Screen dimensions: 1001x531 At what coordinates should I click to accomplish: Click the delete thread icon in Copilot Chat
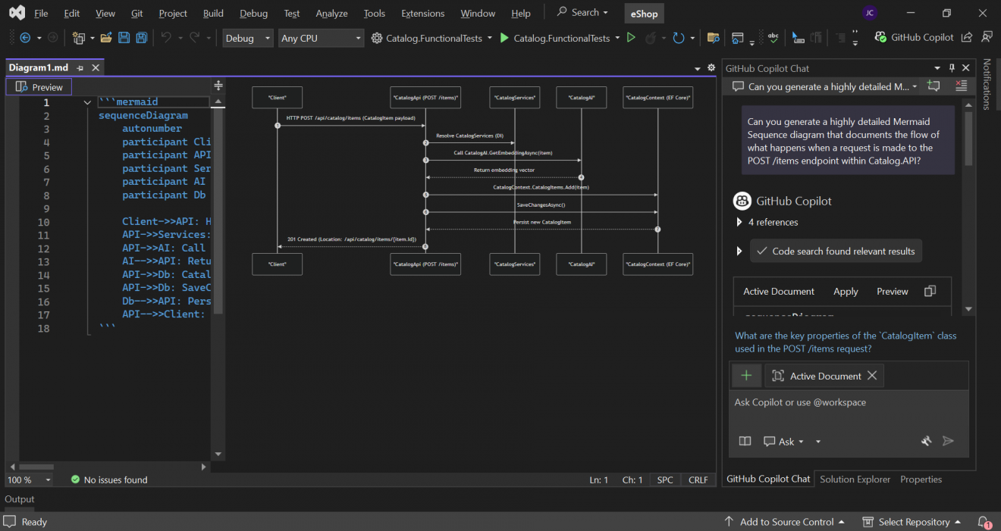pos(961,86)
